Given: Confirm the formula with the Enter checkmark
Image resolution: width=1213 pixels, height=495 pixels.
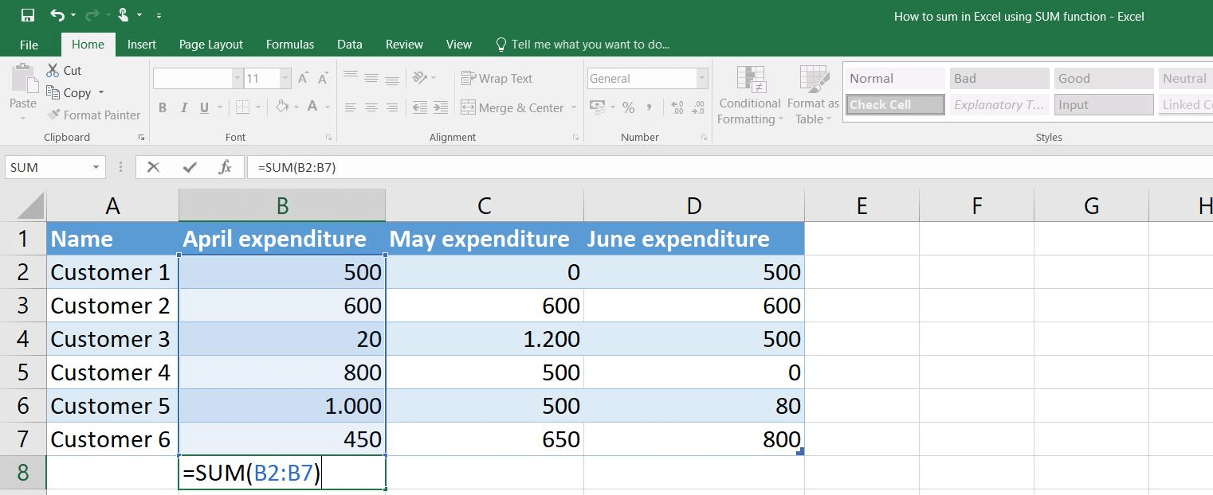Looking at the screenshot, I should (x=189, y=167).
